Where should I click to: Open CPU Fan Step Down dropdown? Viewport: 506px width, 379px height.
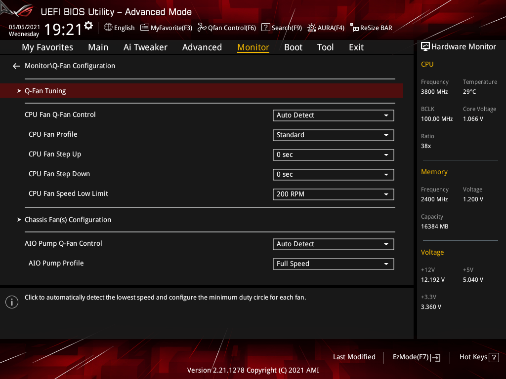(334, 175)
